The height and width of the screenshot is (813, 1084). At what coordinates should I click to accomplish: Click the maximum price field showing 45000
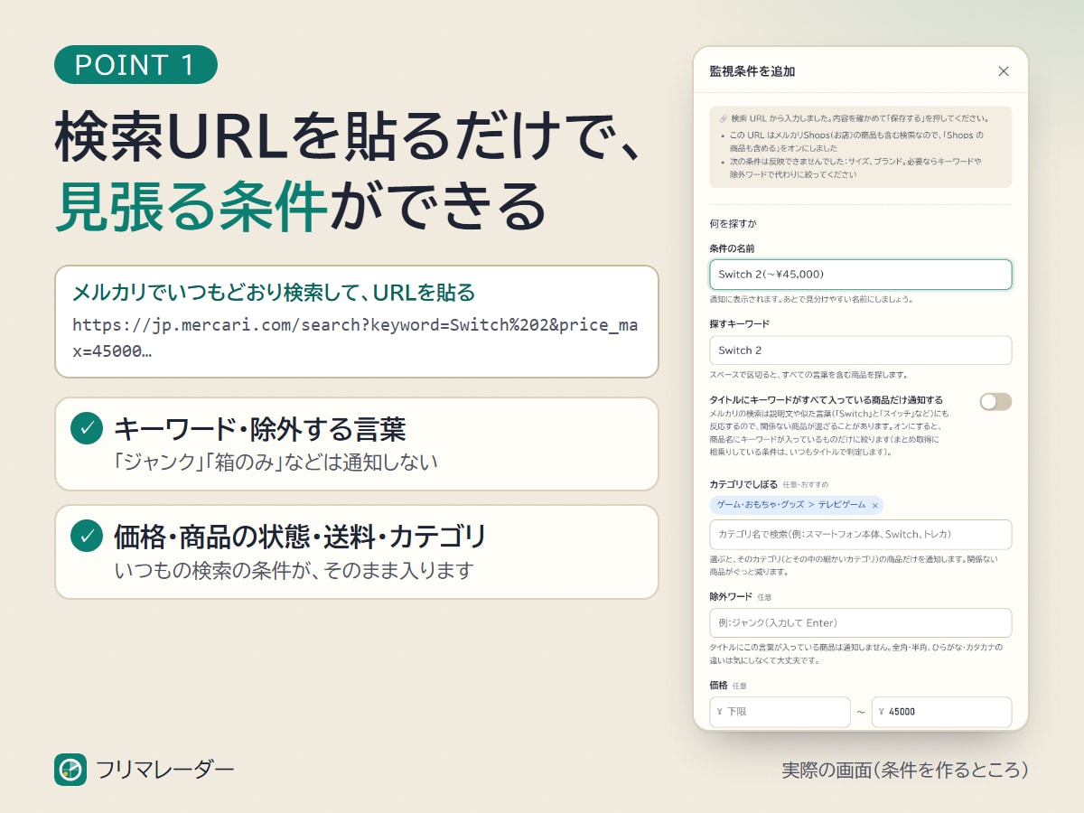(x=941, y=712)
